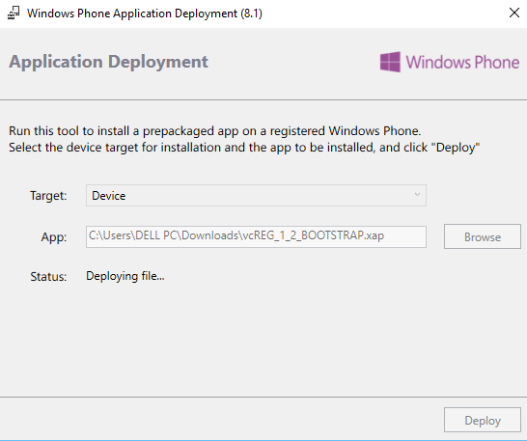Click the 'Deploying file...' status text

125,276
